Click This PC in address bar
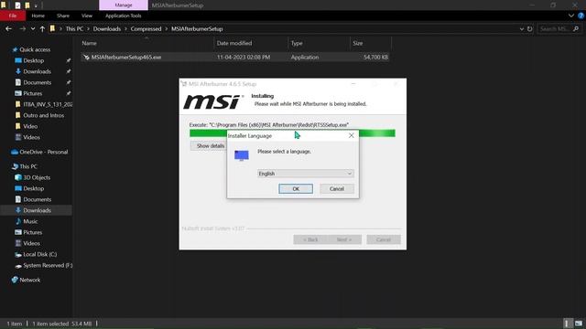Viewport: 586px width, 329px height. [74, 28]
